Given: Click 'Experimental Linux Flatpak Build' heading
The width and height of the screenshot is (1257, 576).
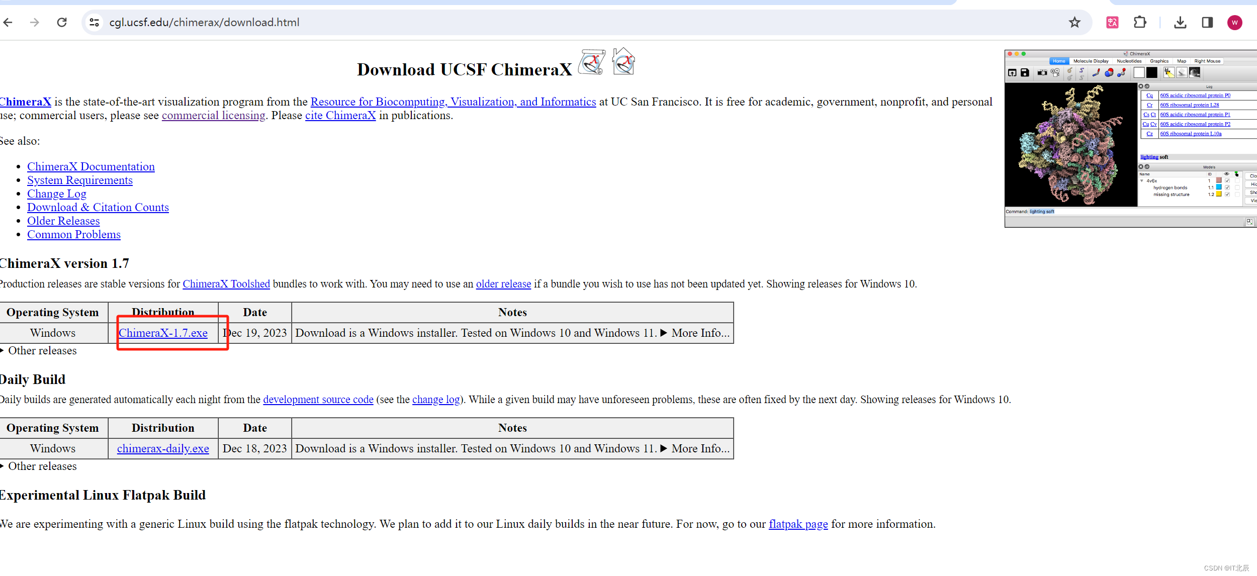Looking at the screenshot, I should (x=103, y=495).
